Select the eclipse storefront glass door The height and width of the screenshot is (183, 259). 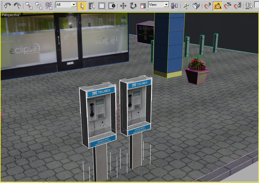[x=68, y=41]
